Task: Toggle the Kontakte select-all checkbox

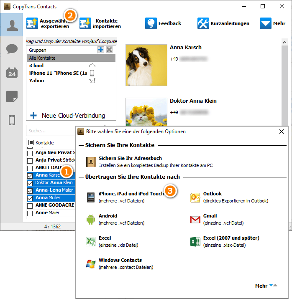Action: click(x=31, y=143)
